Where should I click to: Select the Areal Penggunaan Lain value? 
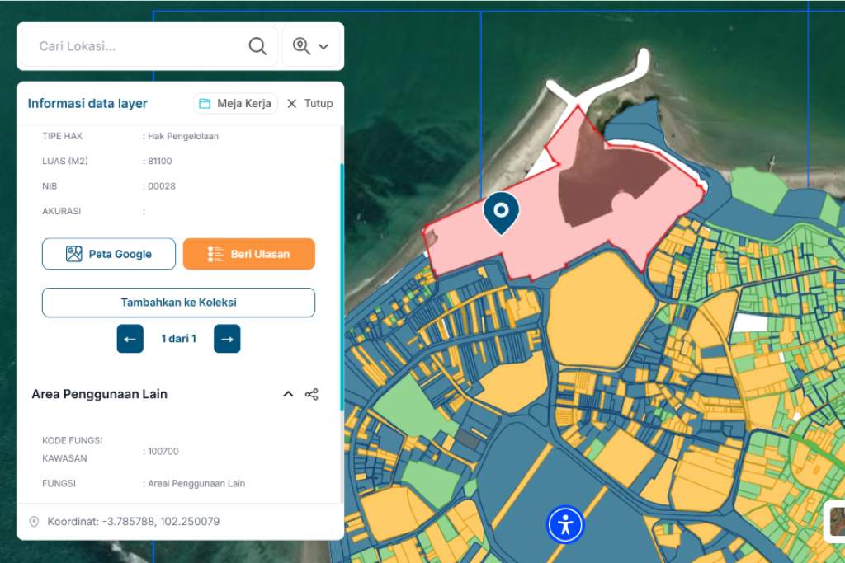pos(196,483)
